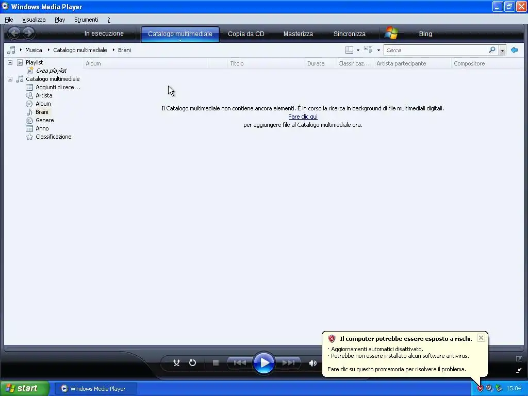Skip to previous track
Viewport: 528px width, 396px height.
(240, 362)
